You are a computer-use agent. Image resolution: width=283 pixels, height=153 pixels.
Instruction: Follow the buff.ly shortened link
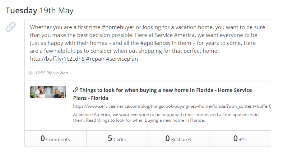coord(57,59)
